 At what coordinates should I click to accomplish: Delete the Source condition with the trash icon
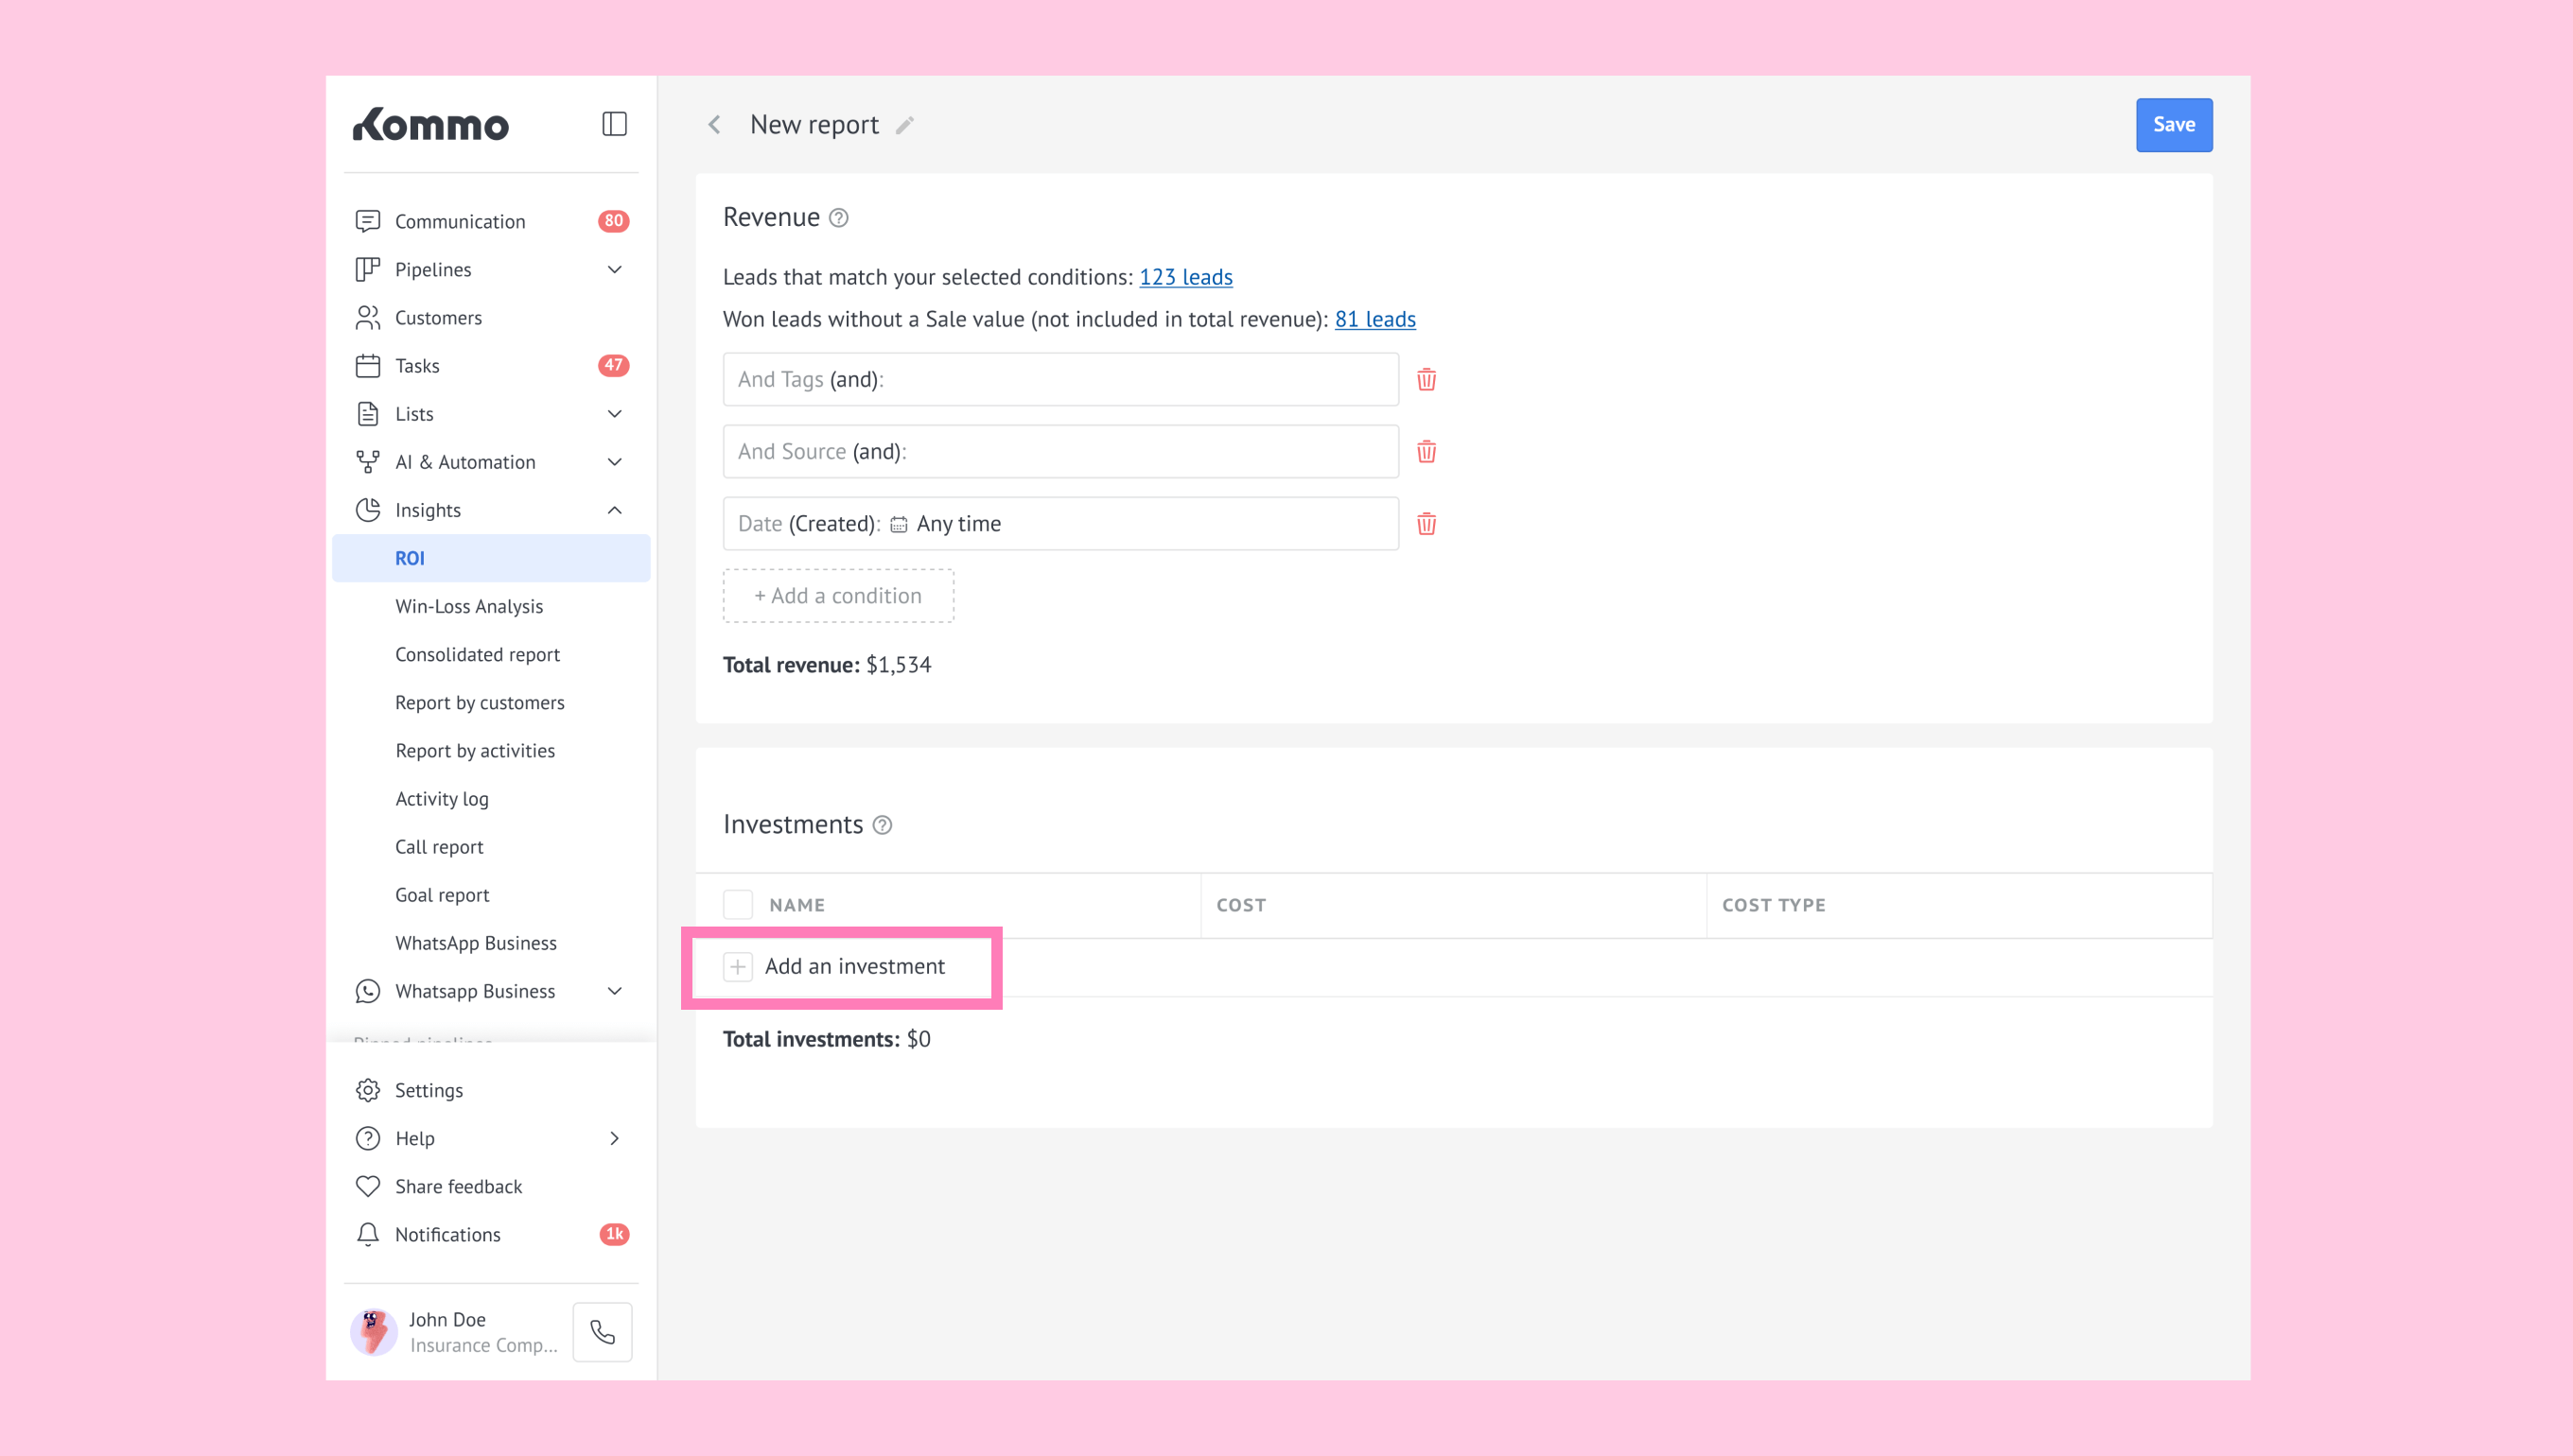tap(1426, 451)
